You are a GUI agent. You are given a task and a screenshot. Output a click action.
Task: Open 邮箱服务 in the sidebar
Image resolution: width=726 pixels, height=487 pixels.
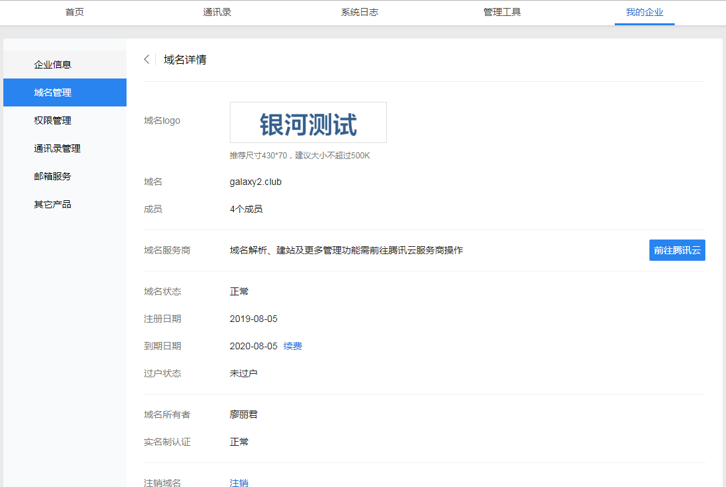point(53,176)
